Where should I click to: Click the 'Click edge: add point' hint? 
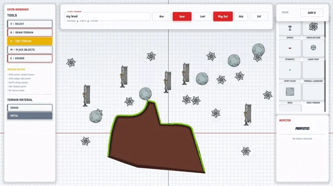tap(19, 79)
